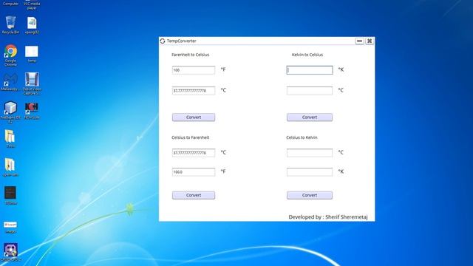The image size is (473, 266).
Task: Focus the empty °C input under Celsius to Kelvin
Action: (310, 153)
